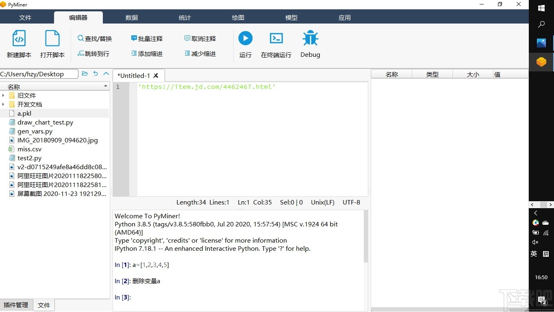Open the 绘图 ribbon tab

pos(238,17)
